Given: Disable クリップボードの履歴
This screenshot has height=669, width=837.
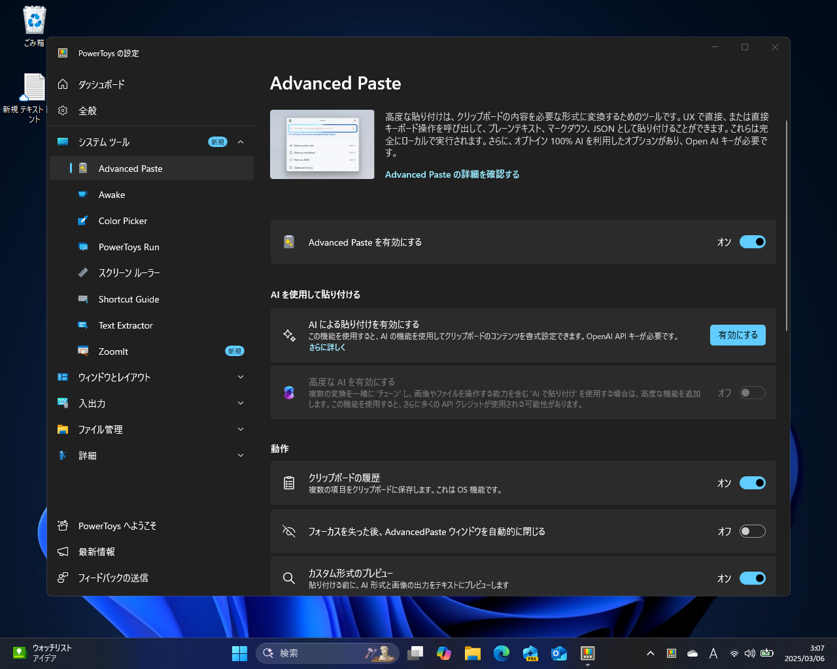Looking at the screenshot, I should click(752, 483).
